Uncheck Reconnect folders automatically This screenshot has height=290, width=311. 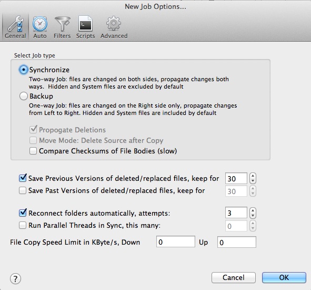[23, 213]
